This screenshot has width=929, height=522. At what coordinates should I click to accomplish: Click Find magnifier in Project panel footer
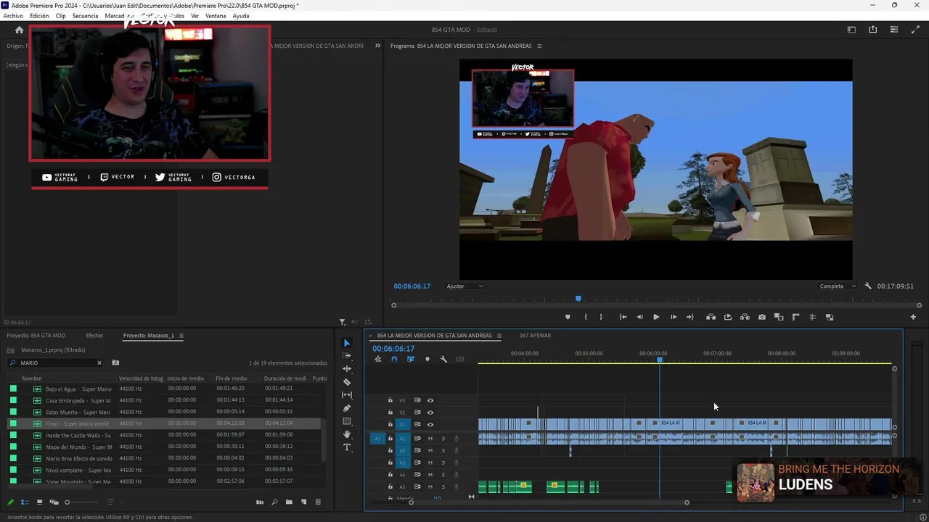click(x=274, y=502)
